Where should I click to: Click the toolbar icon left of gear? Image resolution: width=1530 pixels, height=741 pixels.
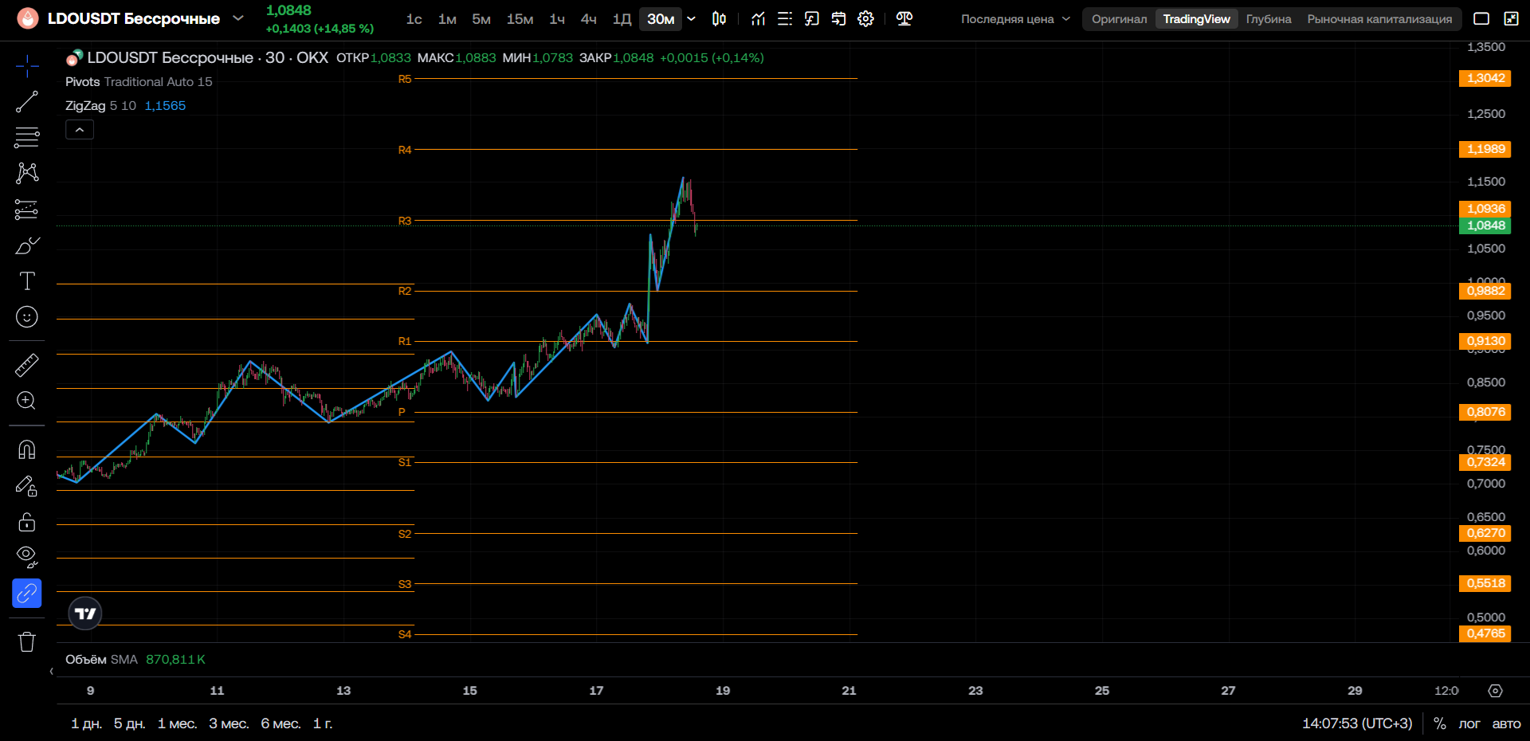coord(839,18)
